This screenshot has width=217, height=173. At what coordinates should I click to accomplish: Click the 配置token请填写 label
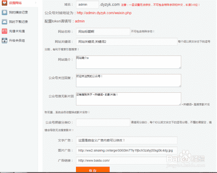(59, 21)
